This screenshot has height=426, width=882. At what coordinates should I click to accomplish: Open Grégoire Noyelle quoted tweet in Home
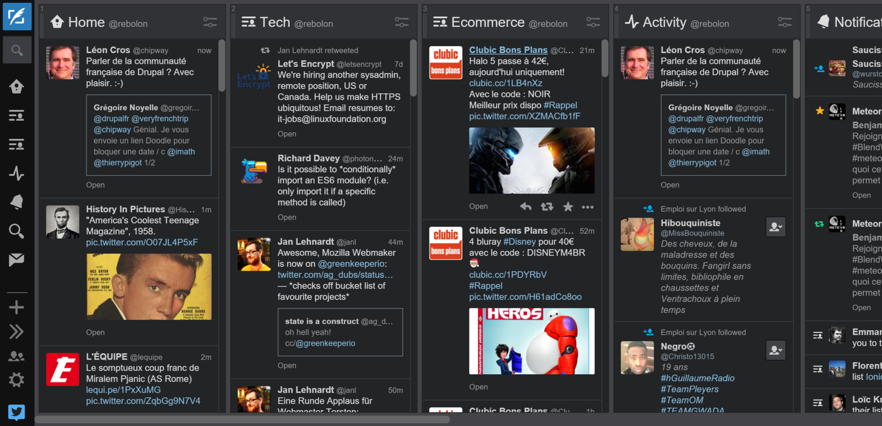pos(149,135)
